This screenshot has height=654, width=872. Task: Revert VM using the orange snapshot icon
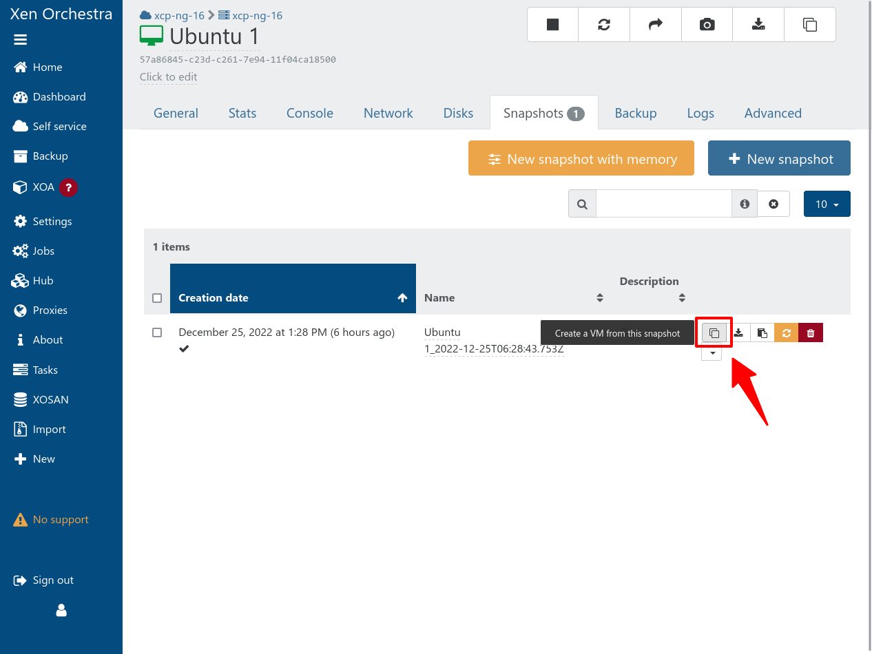[786, 333]
